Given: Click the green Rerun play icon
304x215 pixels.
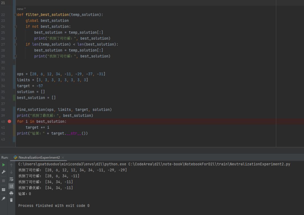Looking at the screenshot, I should [x=3, y=165].
